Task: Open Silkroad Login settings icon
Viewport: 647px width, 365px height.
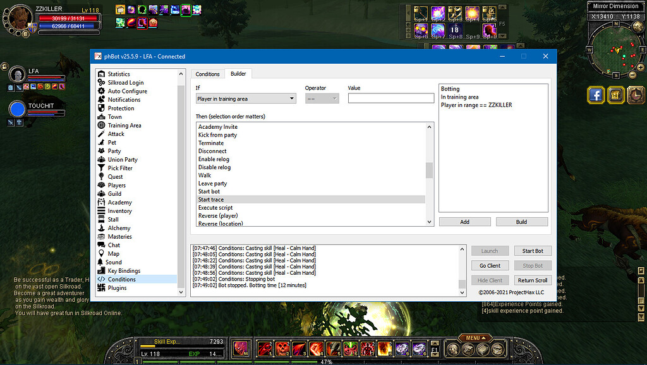Action: (101, 83)
